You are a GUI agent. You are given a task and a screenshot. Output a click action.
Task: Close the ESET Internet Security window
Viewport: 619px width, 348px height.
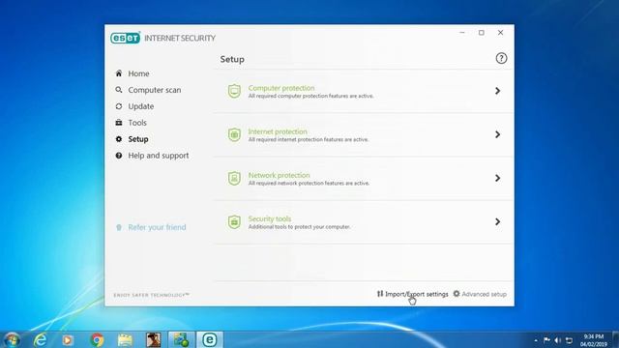coord(500,33)
